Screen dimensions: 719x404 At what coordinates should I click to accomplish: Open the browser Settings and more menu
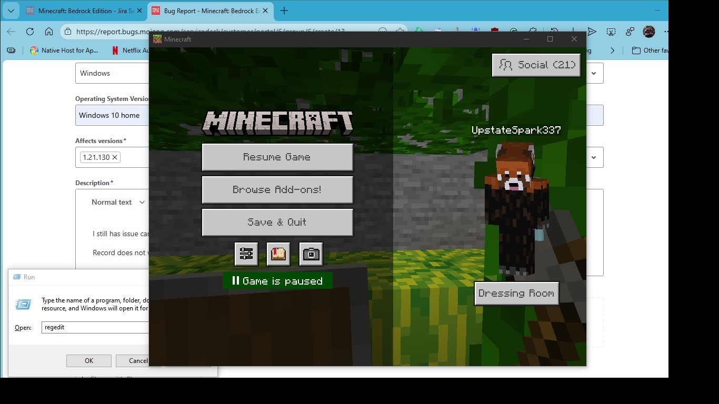(666, 32)
